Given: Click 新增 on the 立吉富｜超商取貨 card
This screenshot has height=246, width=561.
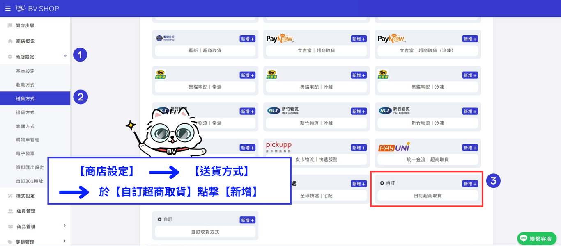Looking at the screenshot, I should [359, 39].
